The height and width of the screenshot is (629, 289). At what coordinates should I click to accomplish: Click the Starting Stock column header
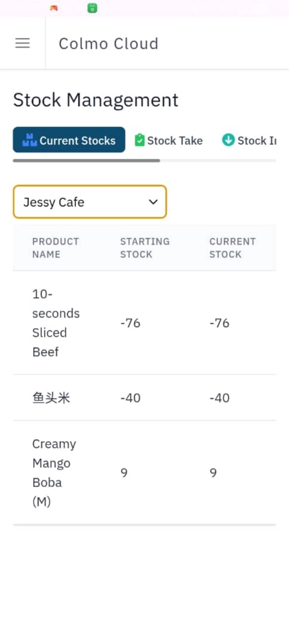pyautogui.click(x=145, y=248)
